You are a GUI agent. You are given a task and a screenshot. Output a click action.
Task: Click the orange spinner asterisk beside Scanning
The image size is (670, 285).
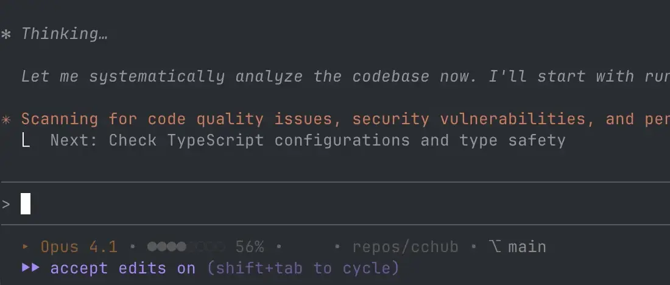(5, 119)
